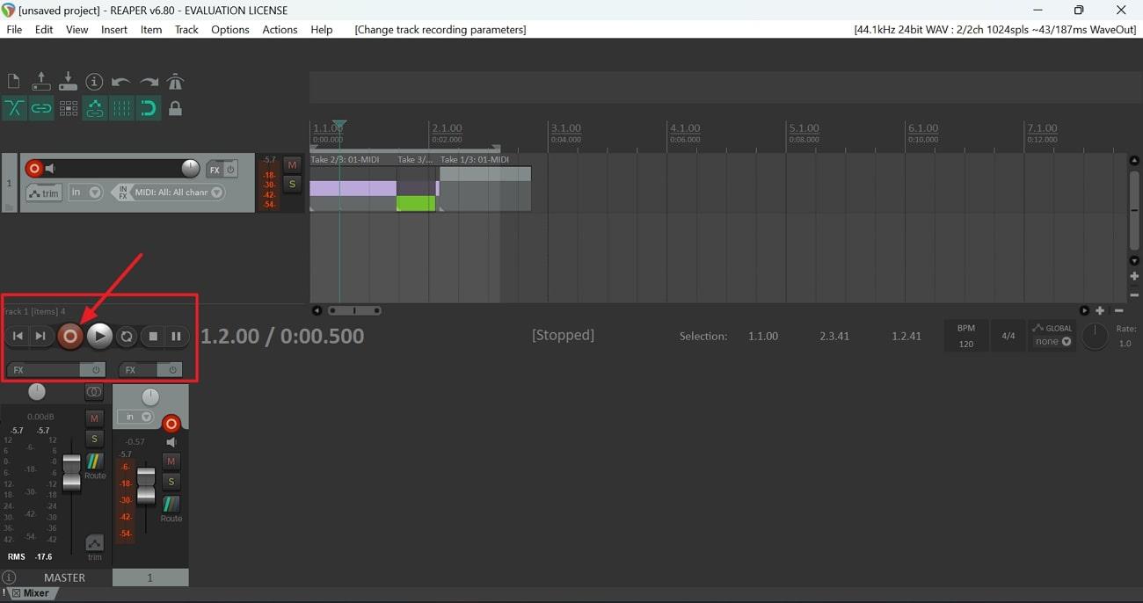Toggle item grouping with the chain-link icon
The height and width of the screenshot is (603, 1143).
[x=41, y=108]
